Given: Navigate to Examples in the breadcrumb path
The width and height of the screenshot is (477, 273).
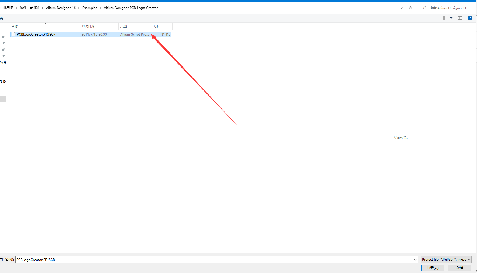Looking at the screenshot, I should pos(90,8).
